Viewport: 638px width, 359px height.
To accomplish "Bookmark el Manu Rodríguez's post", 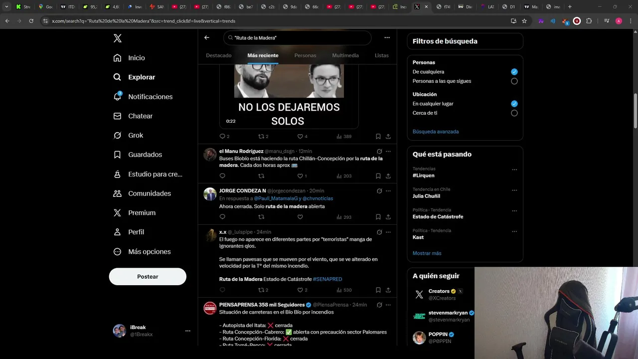I will [x=378, y=176].
